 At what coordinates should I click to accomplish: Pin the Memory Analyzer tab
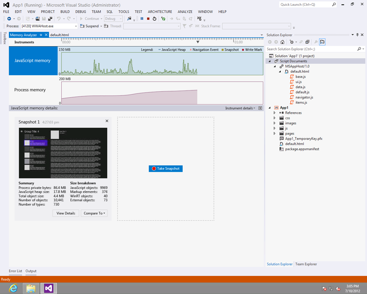click(x=41, y=35)
